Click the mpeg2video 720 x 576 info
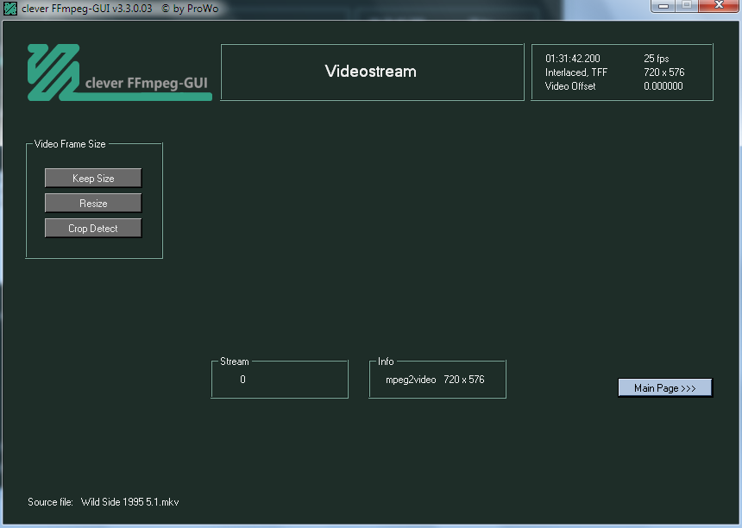742x528 pixels. click(x=435, y=380)
